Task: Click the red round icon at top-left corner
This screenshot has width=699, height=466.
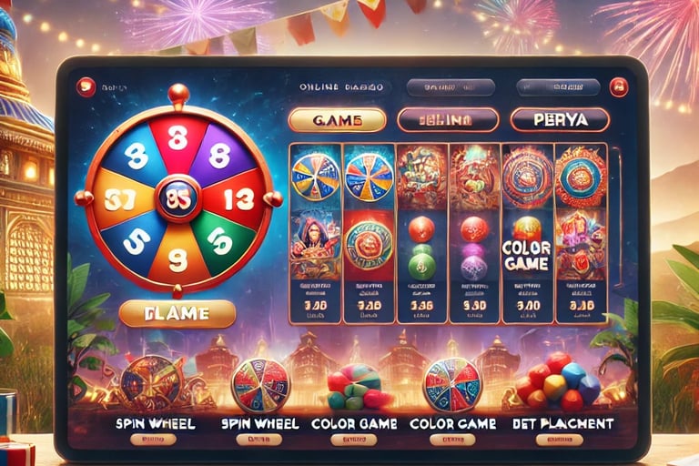Action: pyautogui.click(x=86, y=86)
